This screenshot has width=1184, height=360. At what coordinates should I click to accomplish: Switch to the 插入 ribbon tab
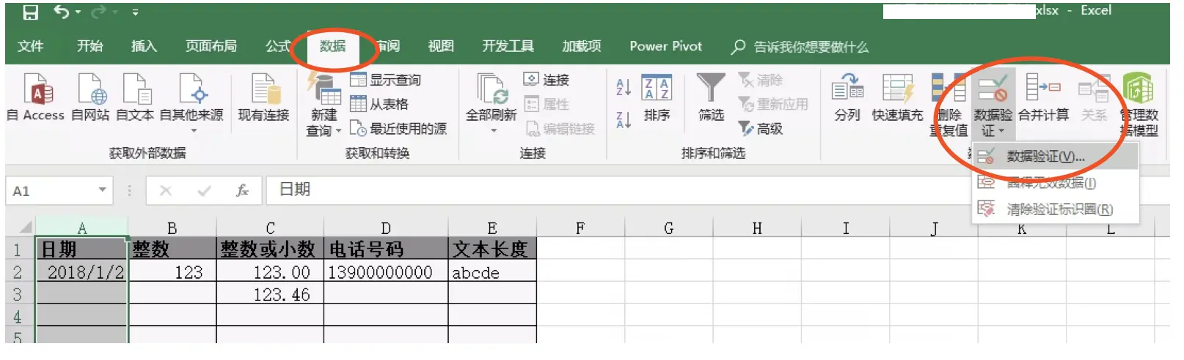pyautogui.click(x=144, y=46)
